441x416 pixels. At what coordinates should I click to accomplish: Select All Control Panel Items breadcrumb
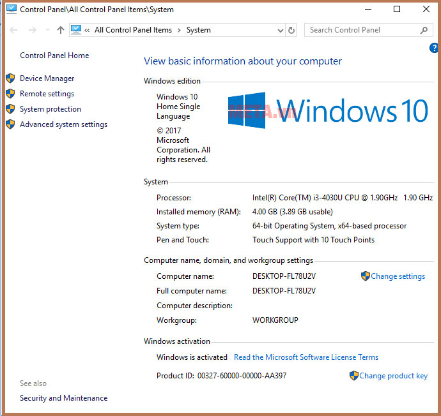(133, 30)
